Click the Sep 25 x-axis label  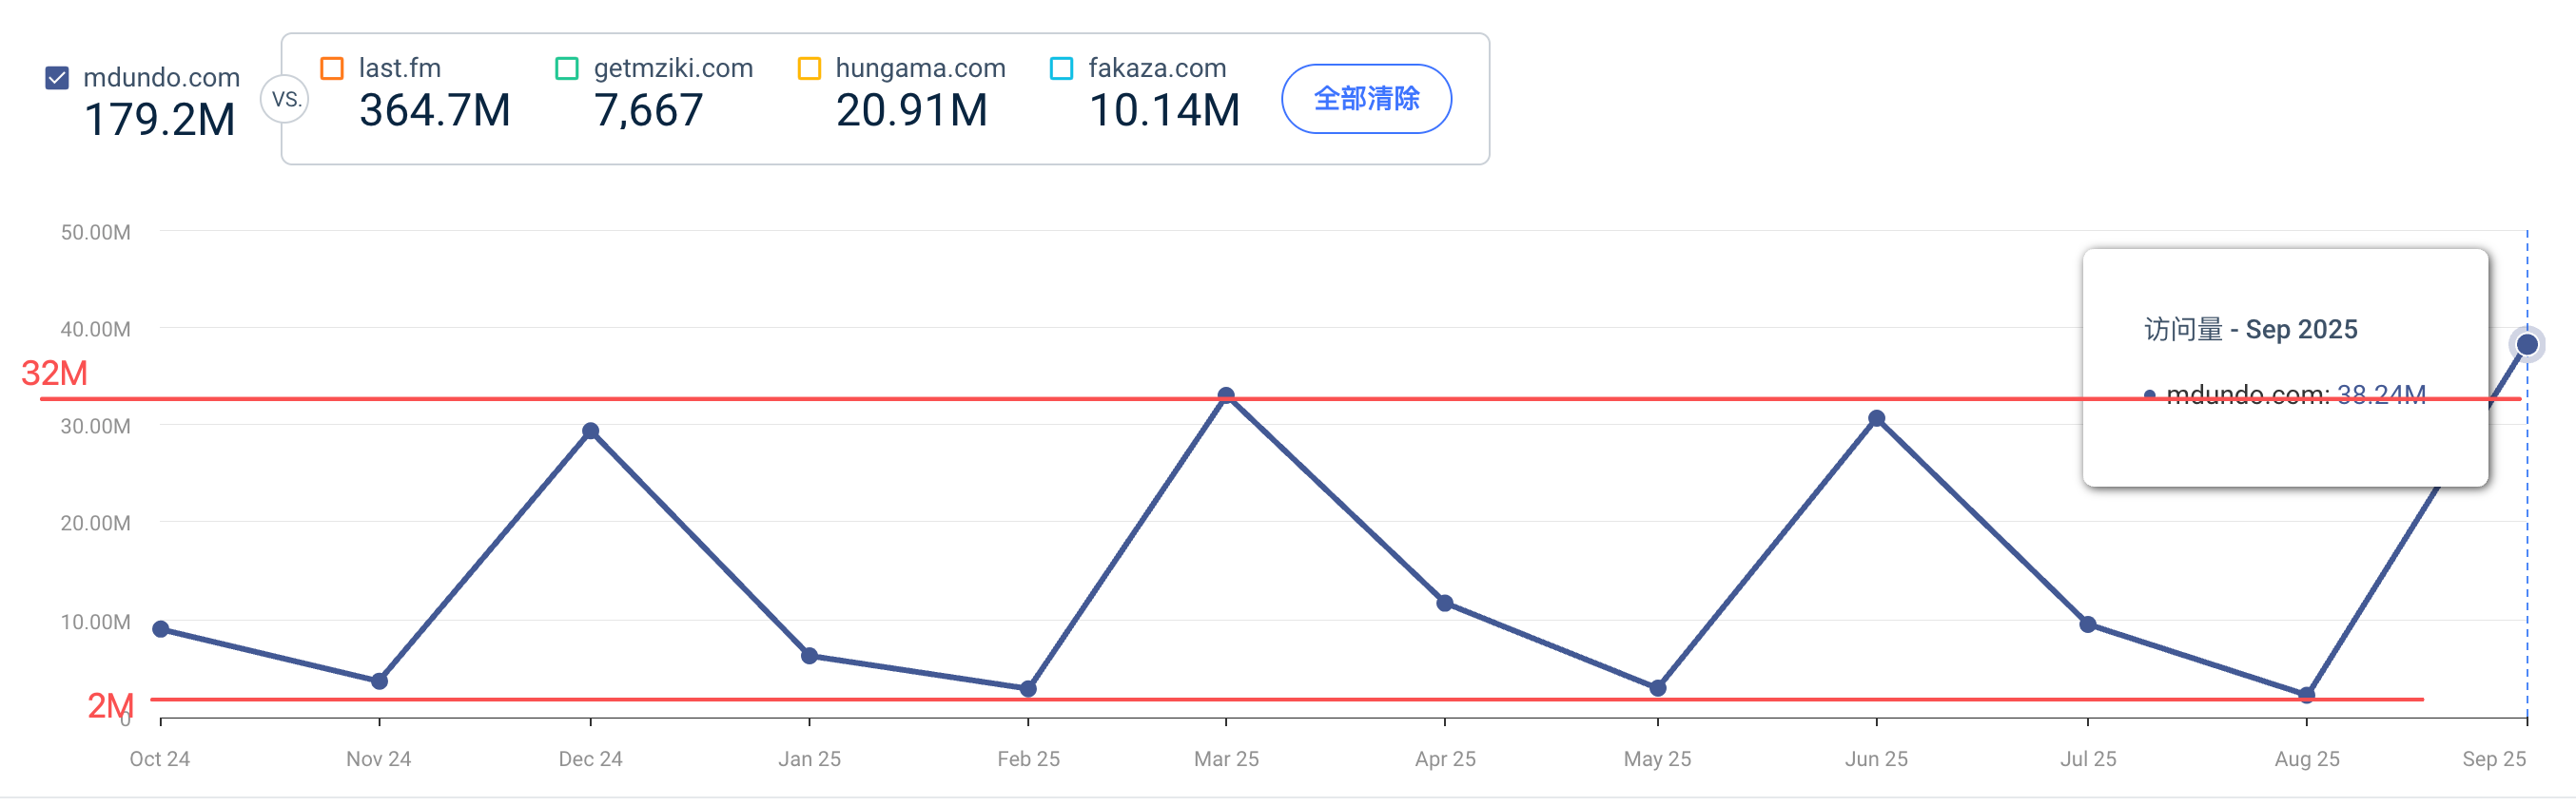pyautogui.click(x=2494, y=759)
